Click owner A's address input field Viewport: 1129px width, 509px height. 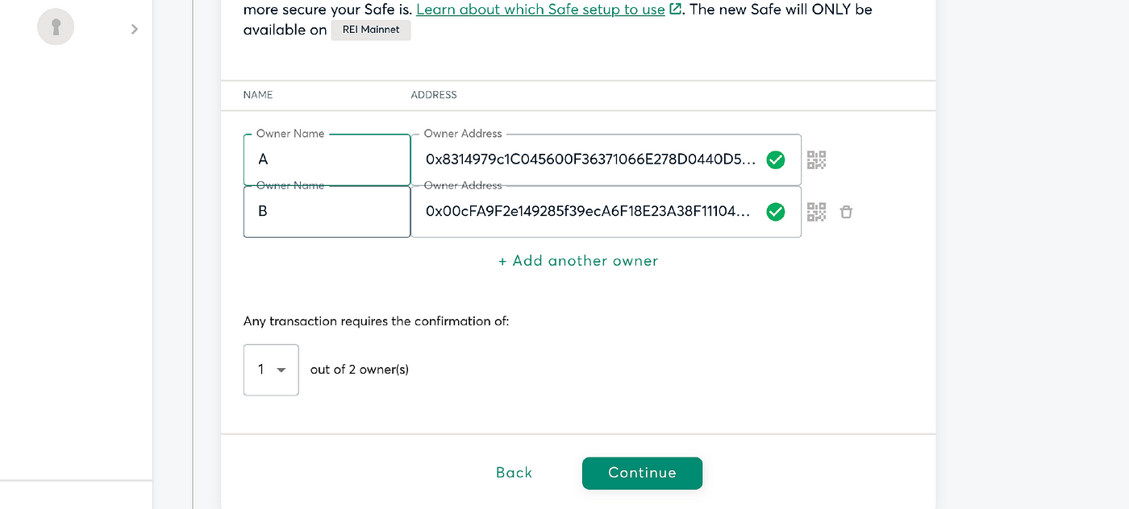click(606, 159)
